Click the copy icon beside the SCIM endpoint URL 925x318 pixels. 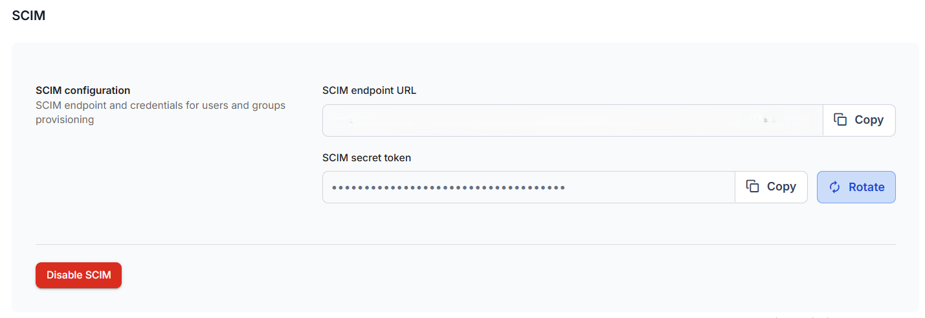point(840,120)
